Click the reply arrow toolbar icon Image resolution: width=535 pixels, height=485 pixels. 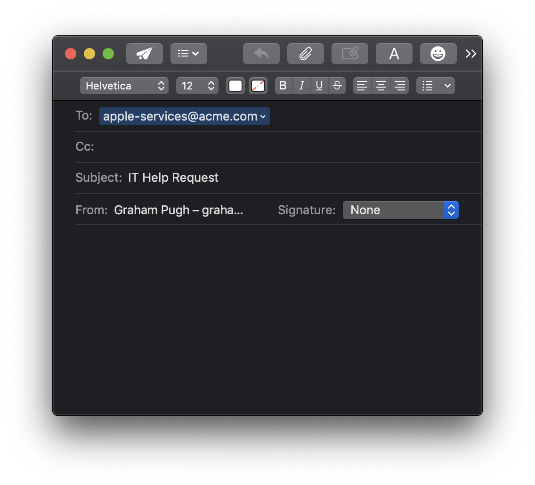261,54
